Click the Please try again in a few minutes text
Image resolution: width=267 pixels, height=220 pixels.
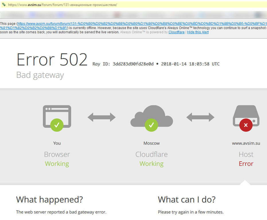[x=191, y=212]
